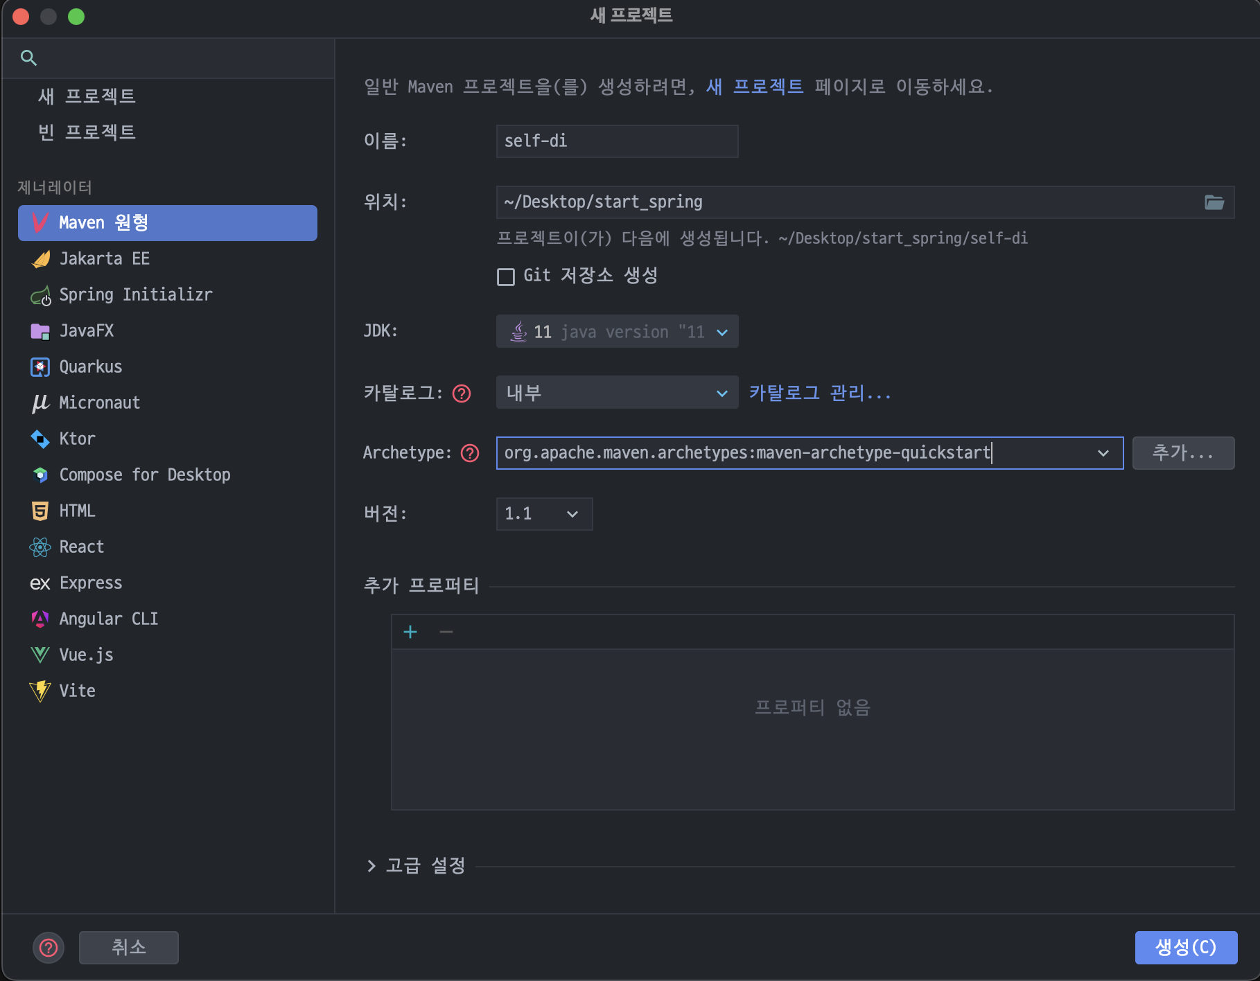Click the Spring Initializr leaf icon
Viewport: 1260px width, 981px height.
pos(40,295)
